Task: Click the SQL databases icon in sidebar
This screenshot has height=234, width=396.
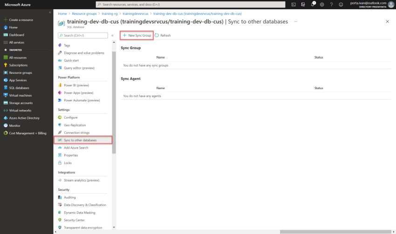Action: (6, 88)
